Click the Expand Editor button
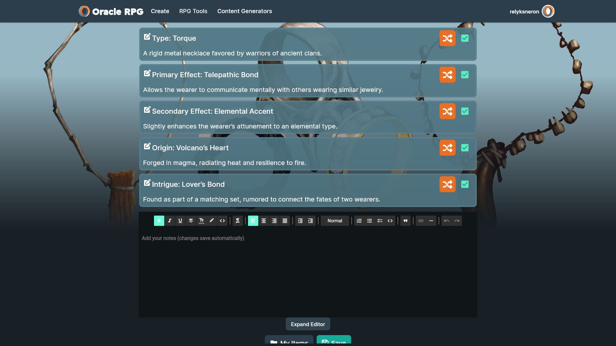The height and width of the screenshot is (346, 616). (x=308, y=324)
